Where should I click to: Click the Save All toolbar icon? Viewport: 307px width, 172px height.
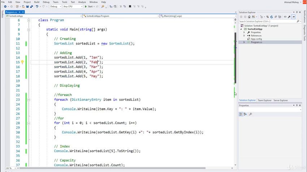tap(31, 6)
